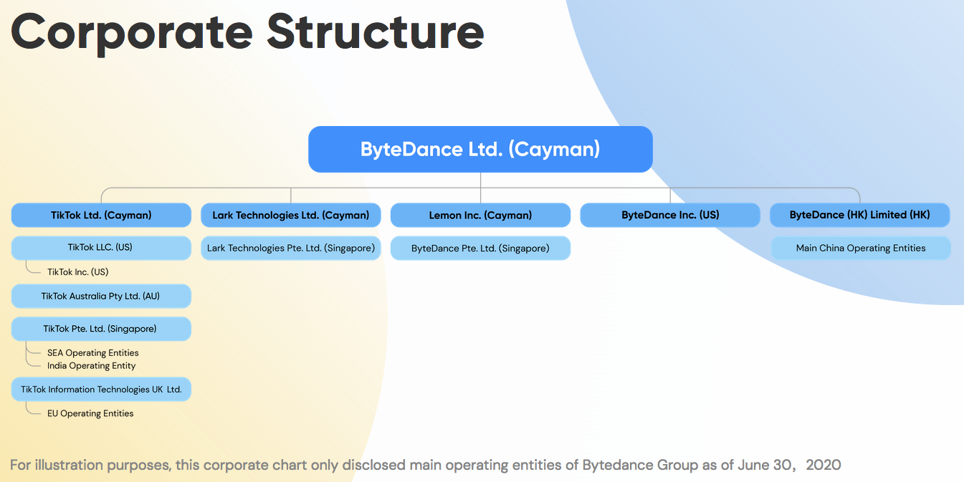The height and width of the screenshot is (482, 964).
Task: Click the ByteDance Ltd. (Cayman) root box
Action: tap(480, 150)
